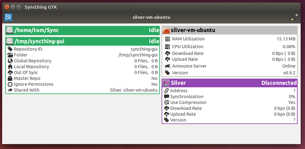Click the Global Repository globe icon
Screen dimensions: 305x149
[10, 61]
